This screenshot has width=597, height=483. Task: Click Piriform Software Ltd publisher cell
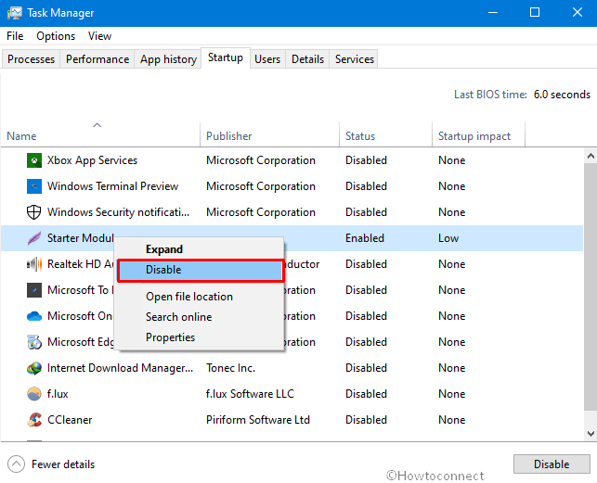[258, 420]
